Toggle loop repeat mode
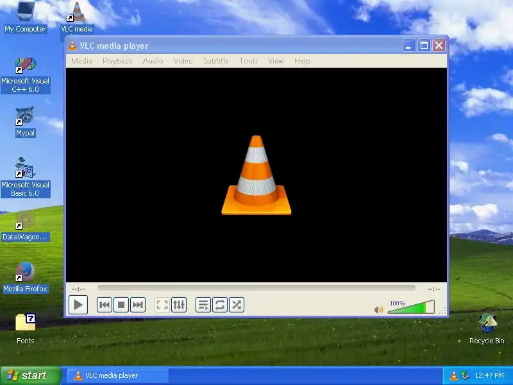The width and height of the screenshot is (513, 385). (x=220, y=305)
